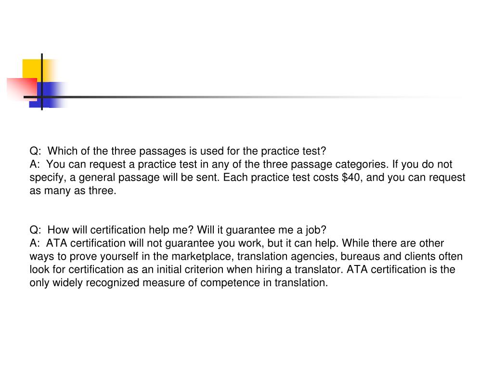Click the vertical black line of the logo
This screenshot has width=493, height=370.
point(42,82)
